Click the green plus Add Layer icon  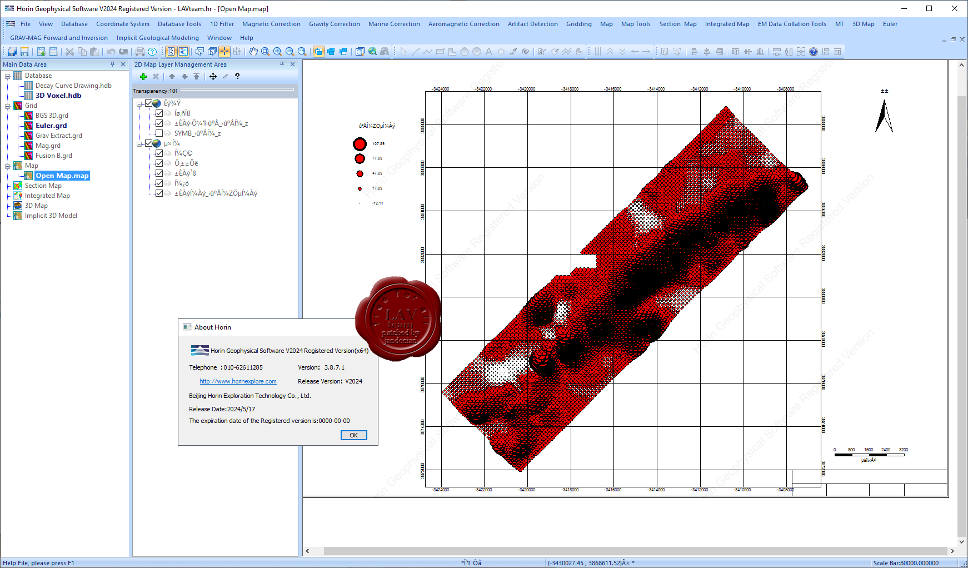pos(143,77)
